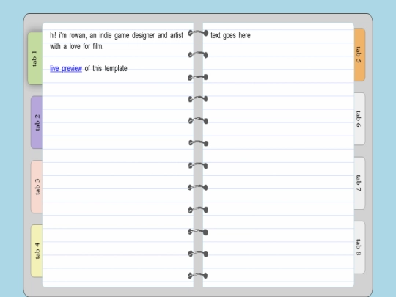
Task: Open tab 8
Action: (x=359, y=247)
